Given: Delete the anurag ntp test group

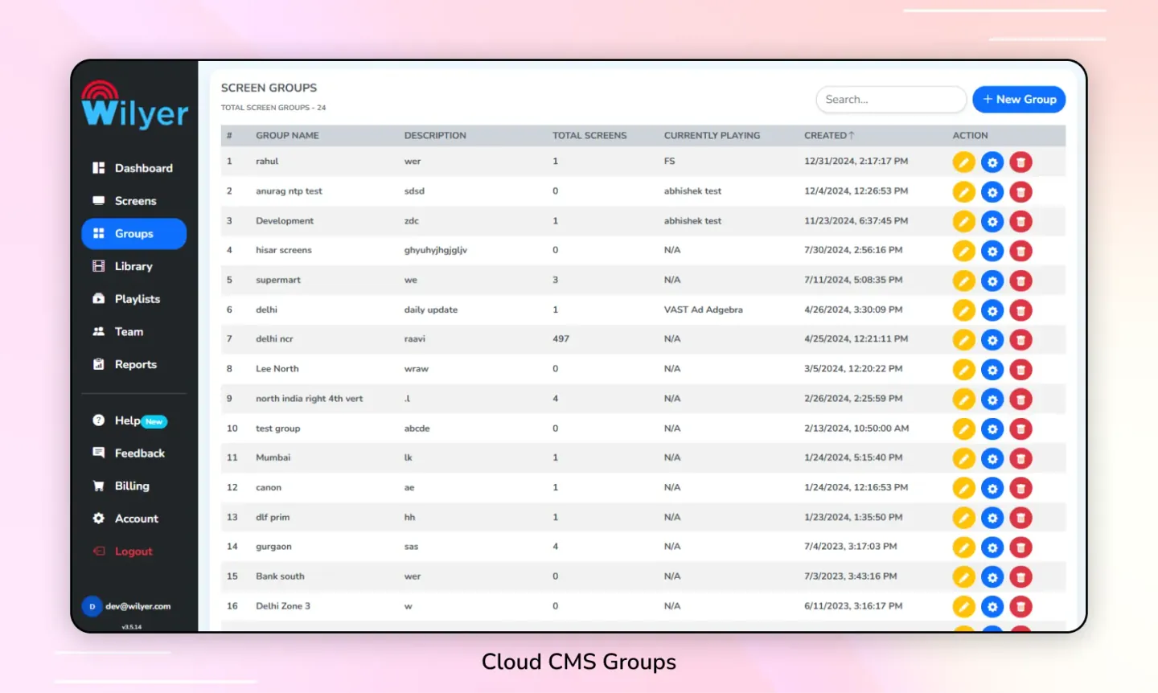Looking at the screenshot, I should coord(1020,192).
